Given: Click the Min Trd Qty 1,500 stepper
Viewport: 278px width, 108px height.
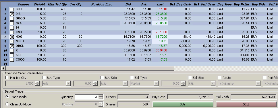Looking at the screenshot, I should coord(37,84).
